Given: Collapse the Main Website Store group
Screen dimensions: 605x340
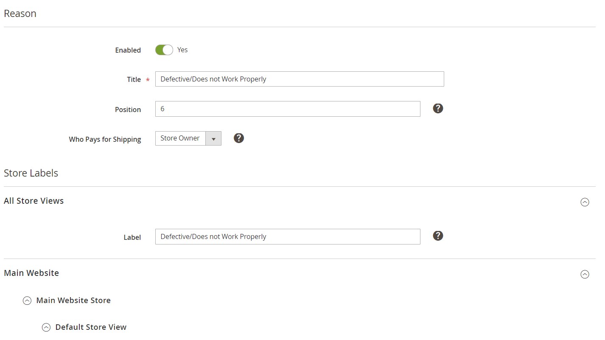Looking at the screenshot, I should click(27, 301).
